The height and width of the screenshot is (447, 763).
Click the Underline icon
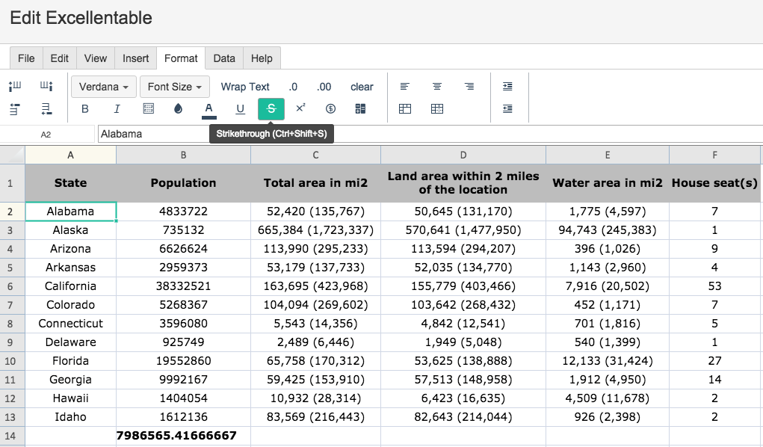point(240,109)
